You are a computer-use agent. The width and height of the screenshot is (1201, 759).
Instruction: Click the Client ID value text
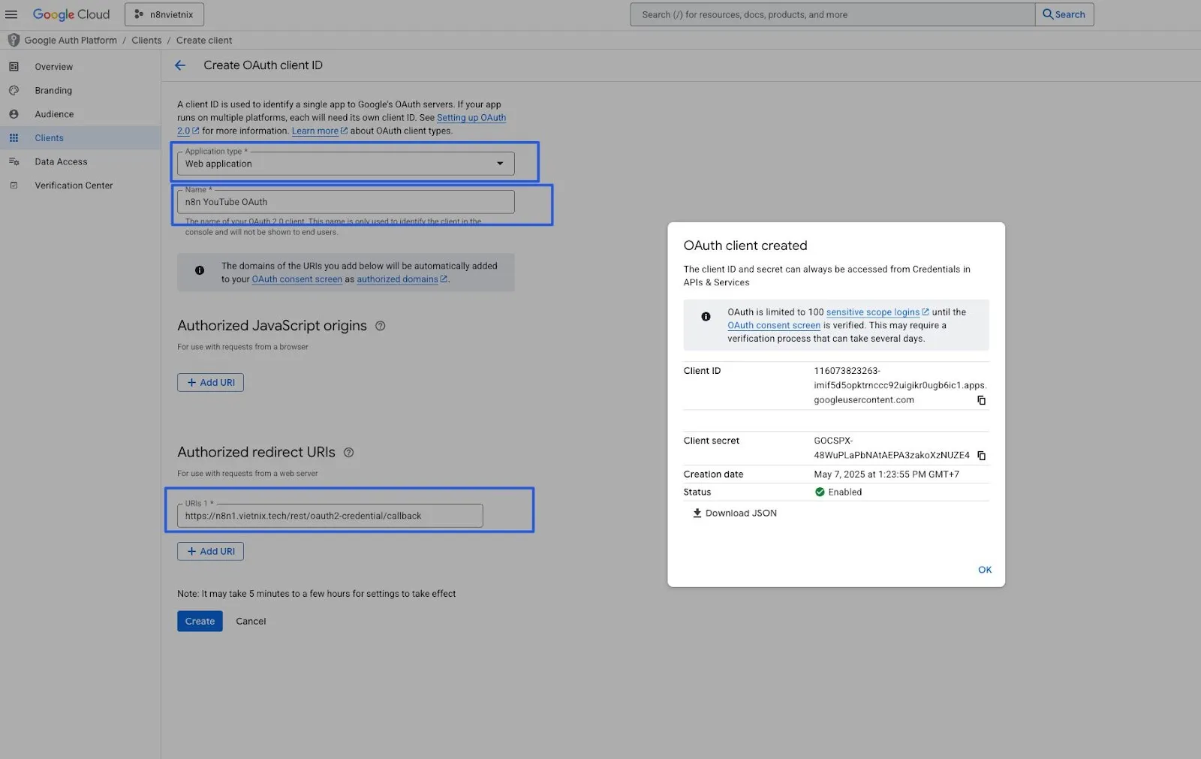tap(899, 385)
